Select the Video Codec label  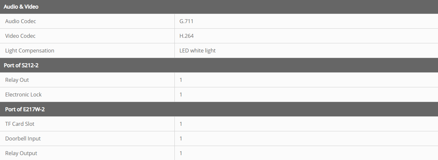coord(20,36)
